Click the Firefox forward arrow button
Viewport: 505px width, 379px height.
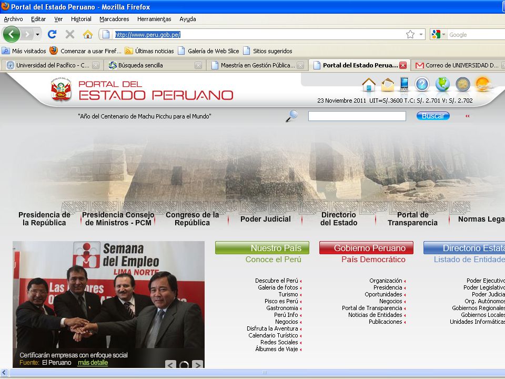[x=27, y=34]
